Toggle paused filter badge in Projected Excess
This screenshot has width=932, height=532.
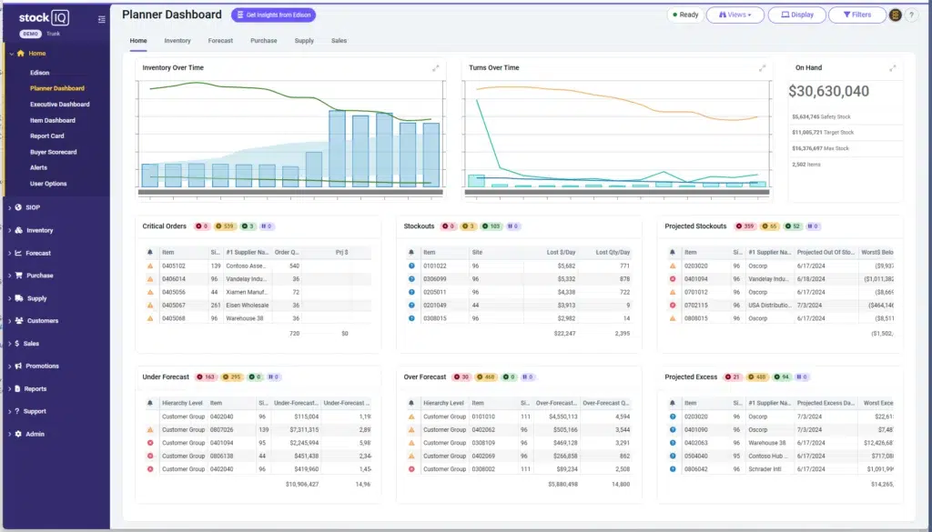(x=802, y=377)
